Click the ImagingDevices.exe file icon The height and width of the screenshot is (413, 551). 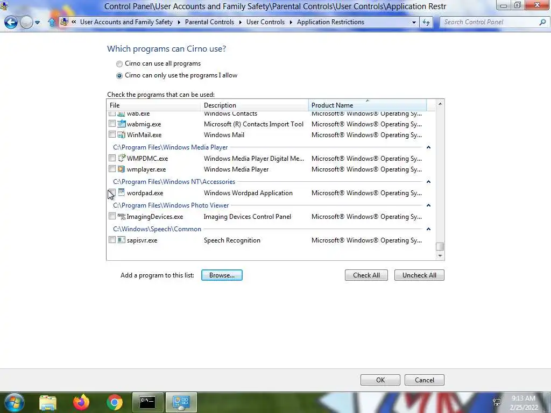[121, 216]
